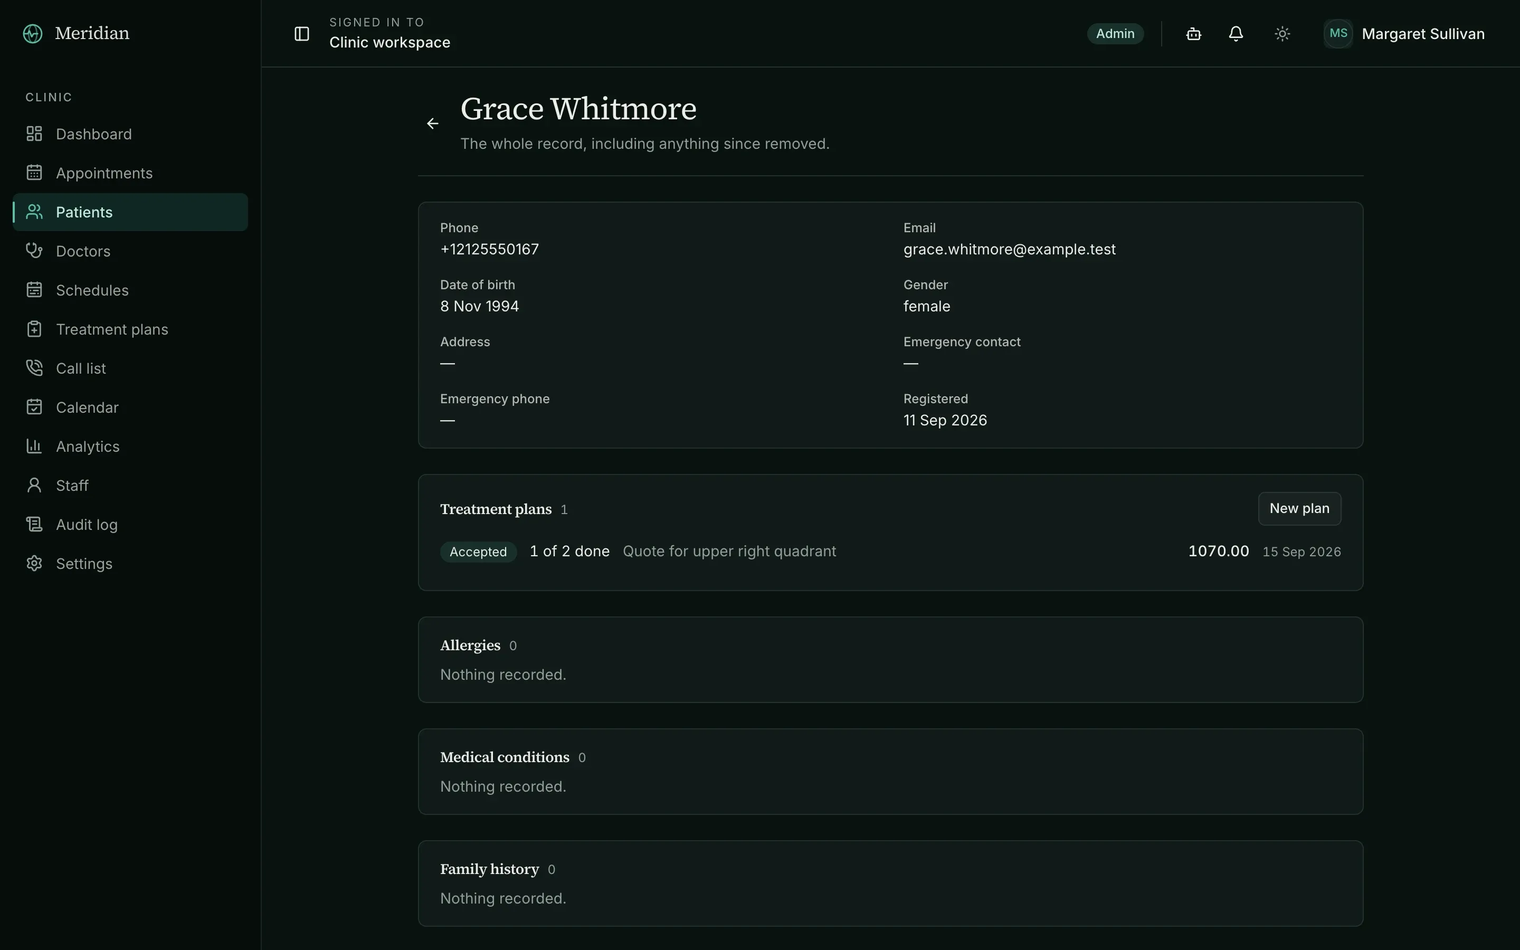The image size is (1520, 950).
Task: Create a New plan
Action: pyautogui.click(x=1299, y=508)
